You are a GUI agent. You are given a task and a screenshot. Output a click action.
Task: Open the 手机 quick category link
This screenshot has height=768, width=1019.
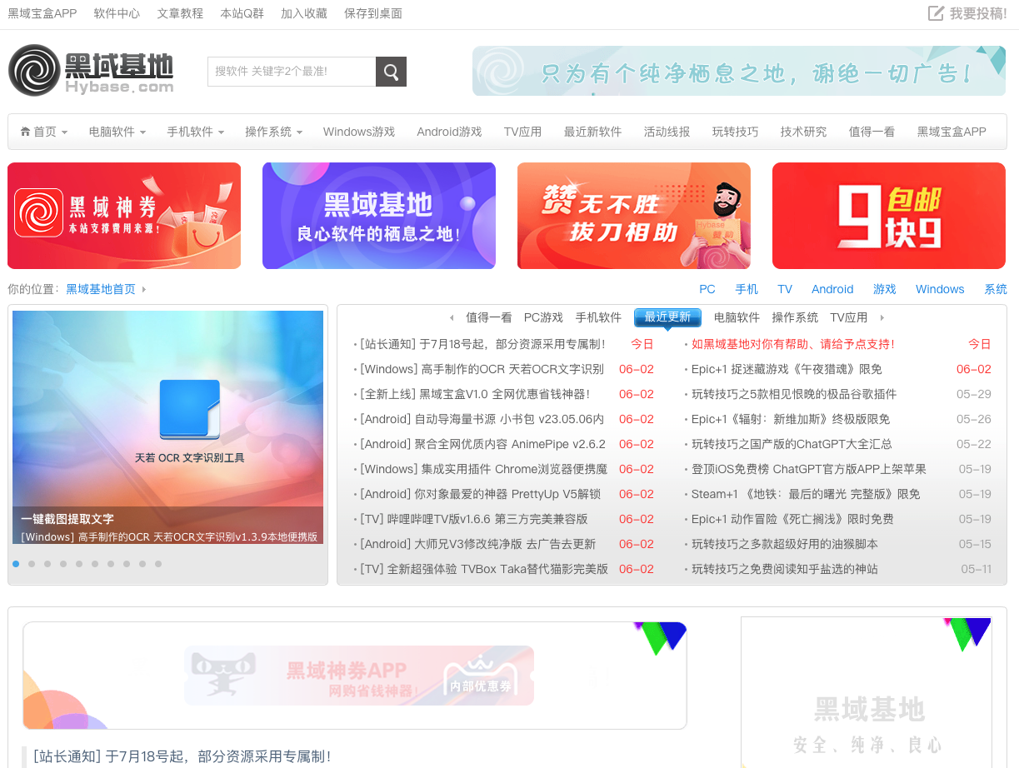click(x=747, y=289)
